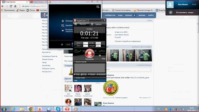Viewport: 199px width, 112px height.
Task: Click HyperCam red icon on taskbar
Action: pyautogui.click(x=67, y=109)
